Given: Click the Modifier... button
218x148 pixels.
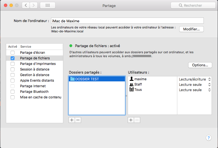Looking at the screenshot, I should [x=191, y=29].
